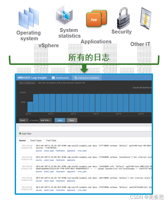
Task: Open the Dashboards tab
Action: point(60,78)
